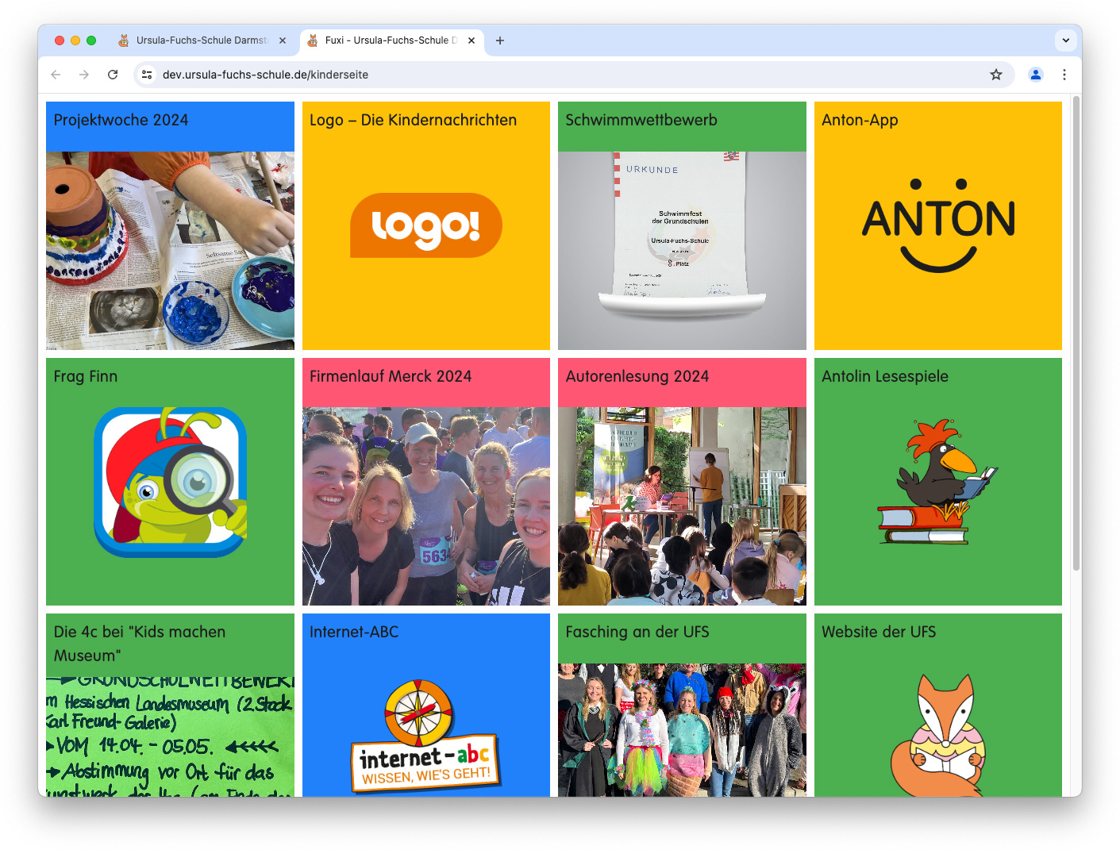Screen dimensions: 1120x850
Task: Click the orange logo! Kindernachrichten icon
Action: (x=426, y=225)
